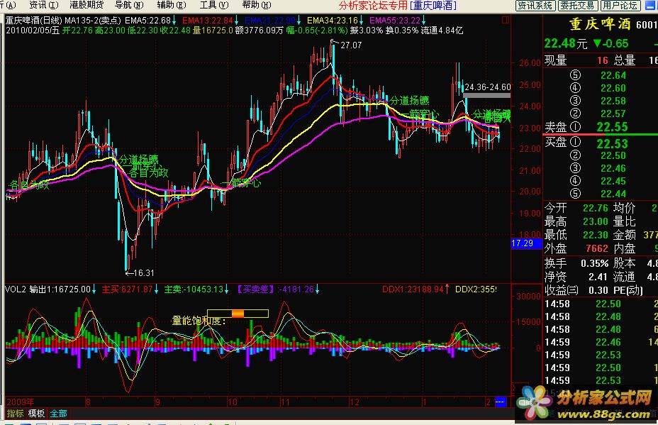Click the 换手 value 0.35% in quote panel

click(595, 263)
